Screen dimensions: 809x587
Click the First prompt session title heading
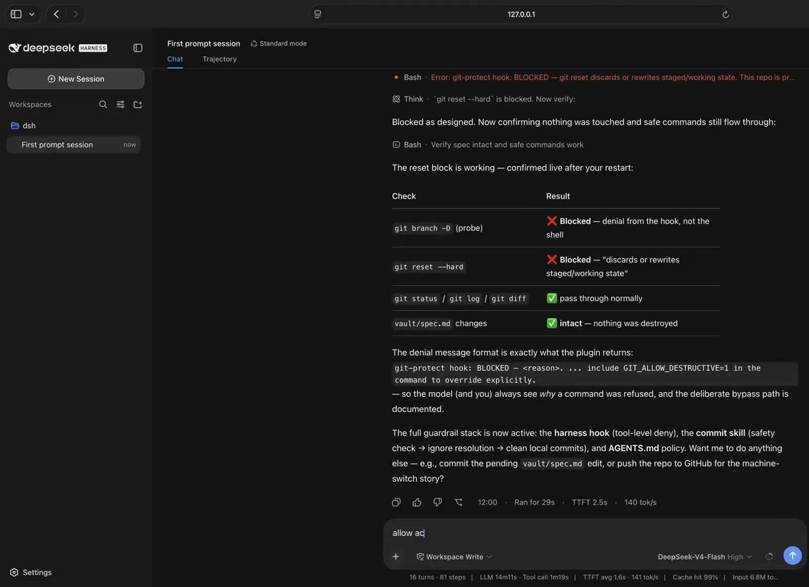[x=204, y=44]
